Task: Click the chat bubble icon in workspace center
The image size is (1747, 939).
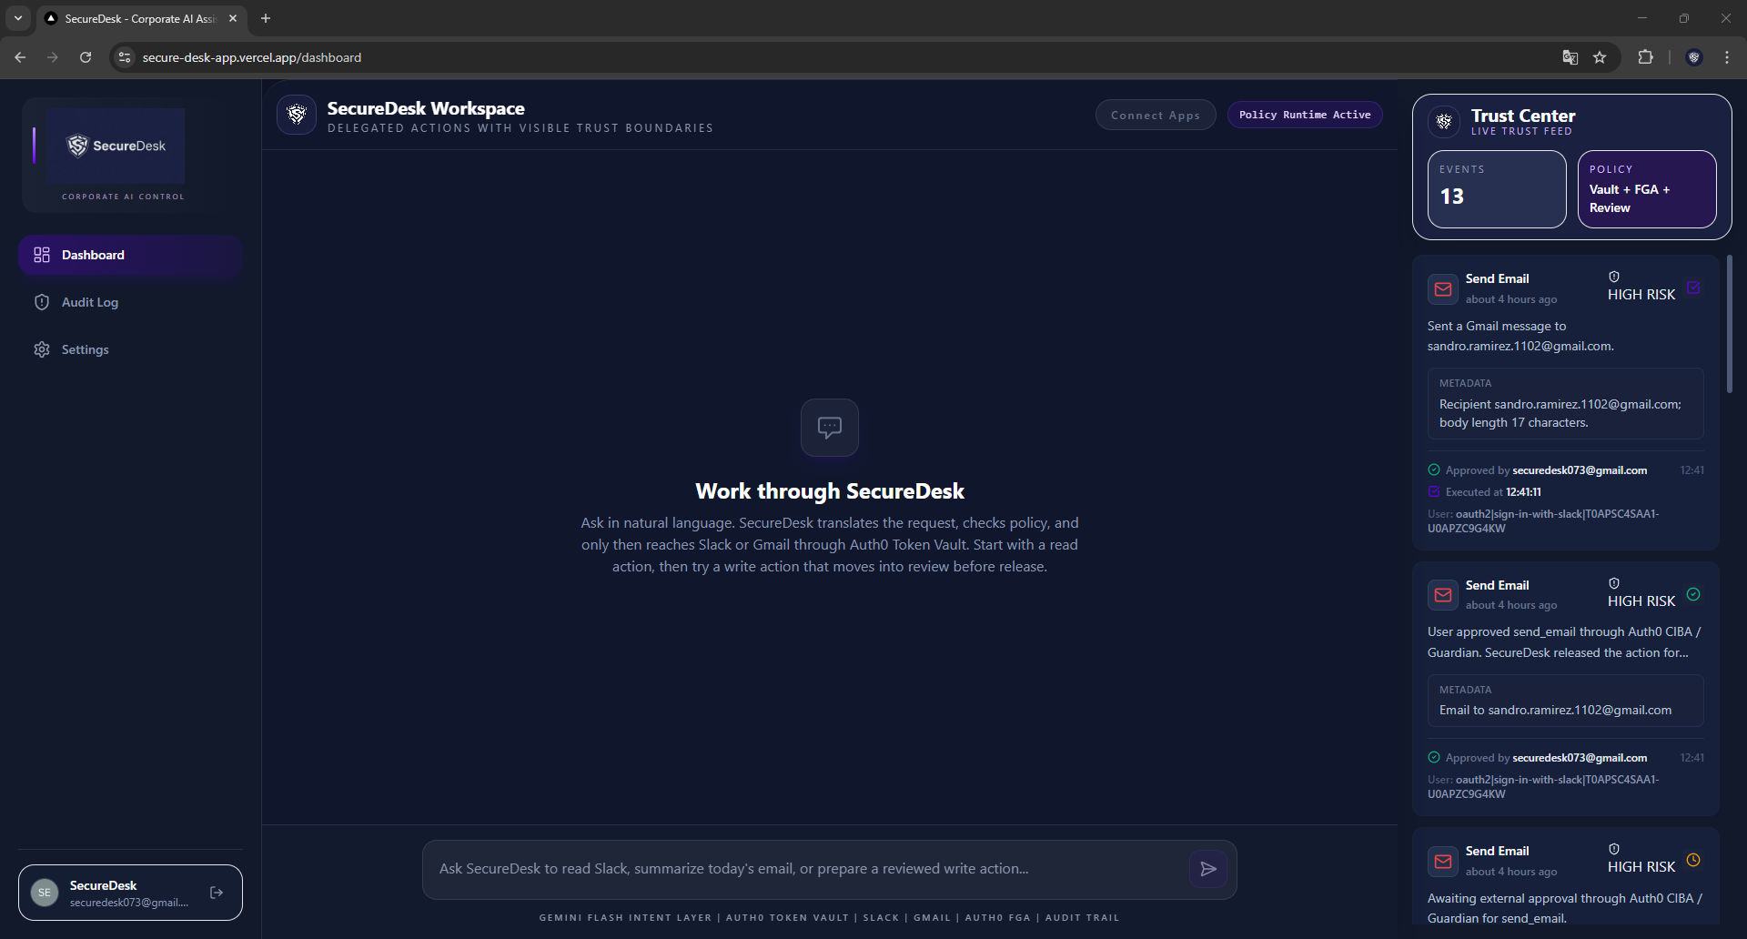Action: [830, 428]
